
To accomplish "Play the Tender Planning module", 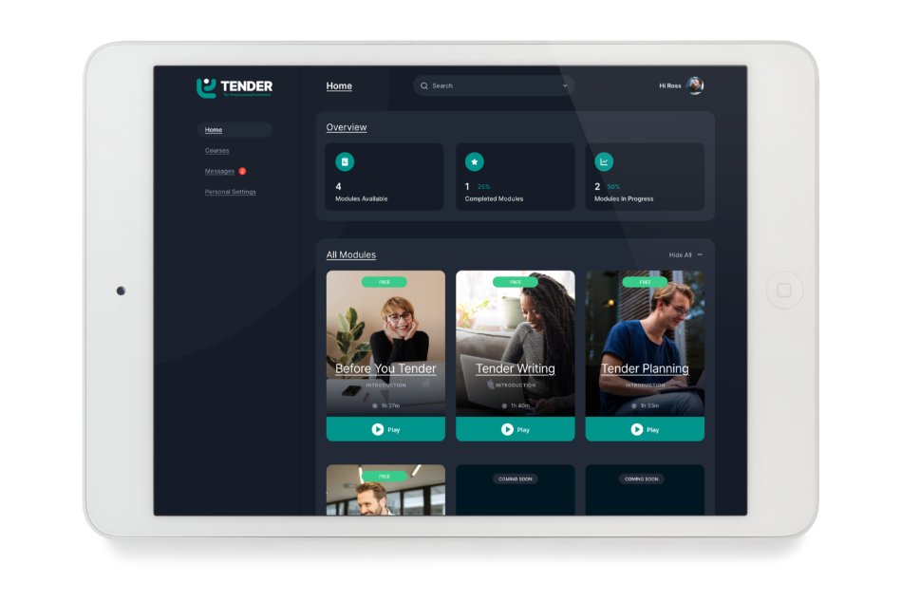I will point(645,429).
